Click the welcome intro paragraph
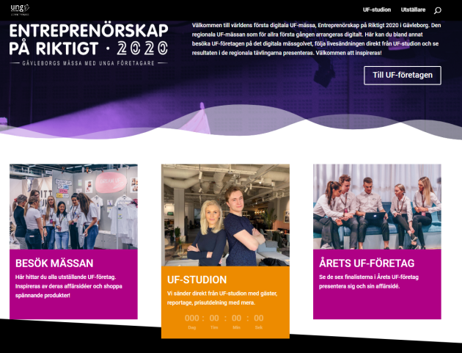 coord(317,39)
